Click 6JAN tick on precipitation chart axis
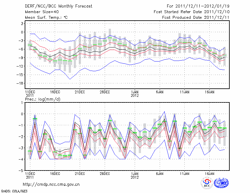250x193 pixels. pyautogui.click(x=160, y=173)
